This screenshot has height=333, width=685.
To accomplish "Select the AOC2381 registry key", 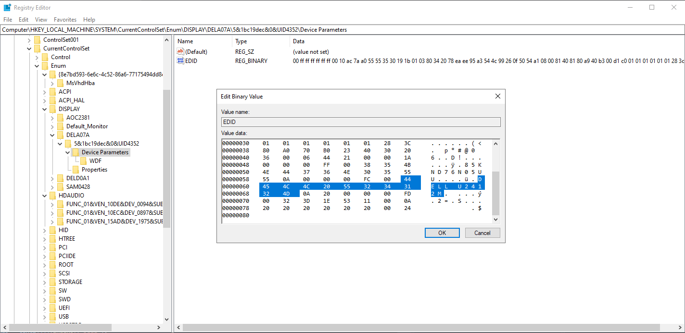I will [77, 117].
